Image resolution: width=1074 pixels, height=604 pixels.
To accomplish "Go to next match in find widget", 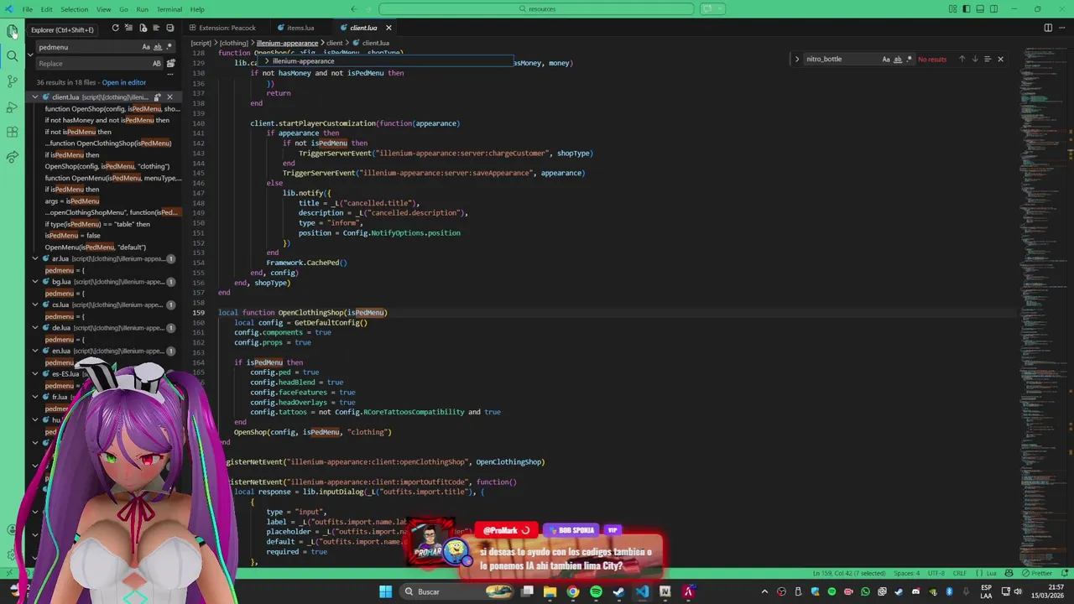I will pos(974,60).
